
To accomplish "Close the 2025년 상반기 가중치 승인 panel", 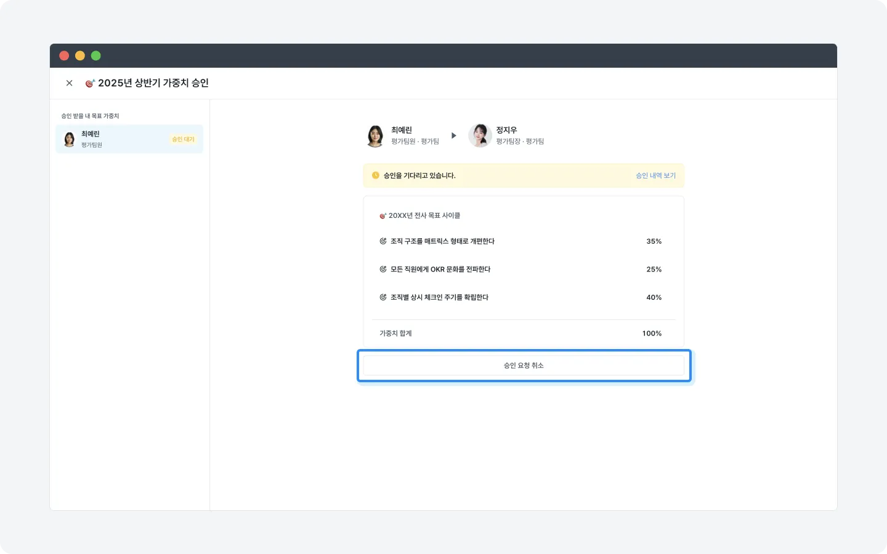I will click(69, 83).
